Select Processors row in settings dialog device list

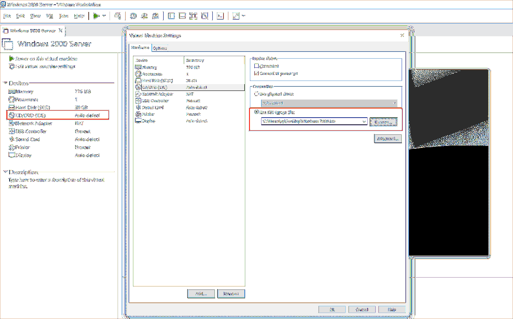tap(189, 74)
